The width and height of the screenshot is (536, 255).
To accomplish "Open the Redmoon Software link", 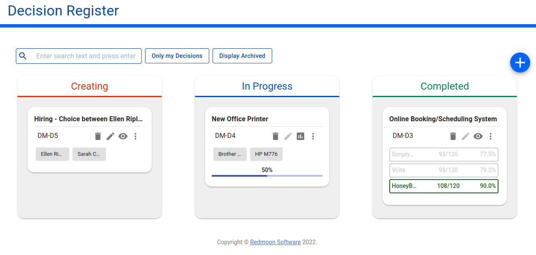I will coord(276,242).
